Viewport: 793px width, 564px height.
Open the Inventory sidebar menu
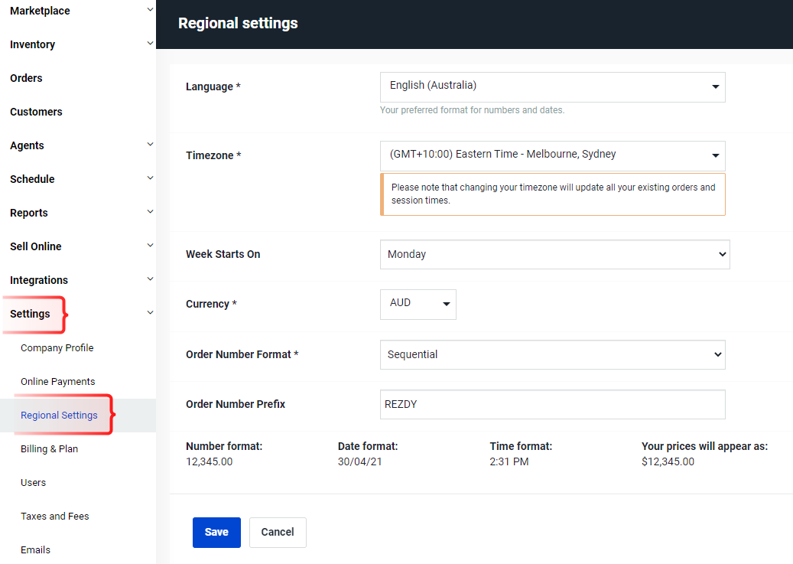pyautogui.click(x=32, y=44)
